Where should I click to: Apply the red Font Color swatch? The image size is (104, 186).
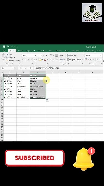45,60
